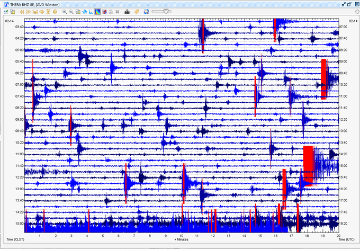This screenshot has height=249, width=360.
Task: Click the first toolbar icon with green arrow
Action: [x=5, y=11]
